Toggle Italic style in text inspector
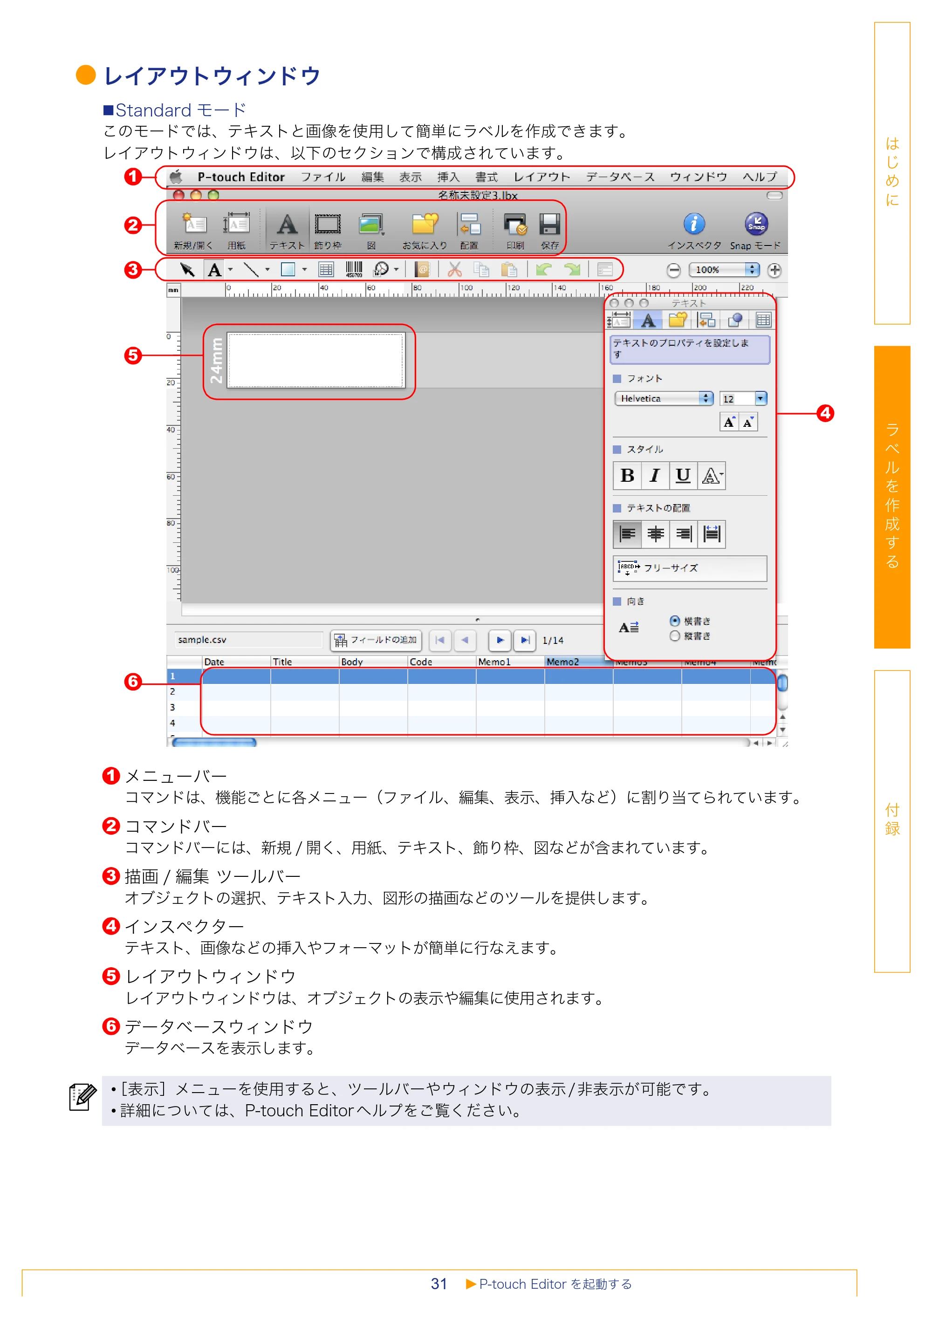 click(654, 476)
